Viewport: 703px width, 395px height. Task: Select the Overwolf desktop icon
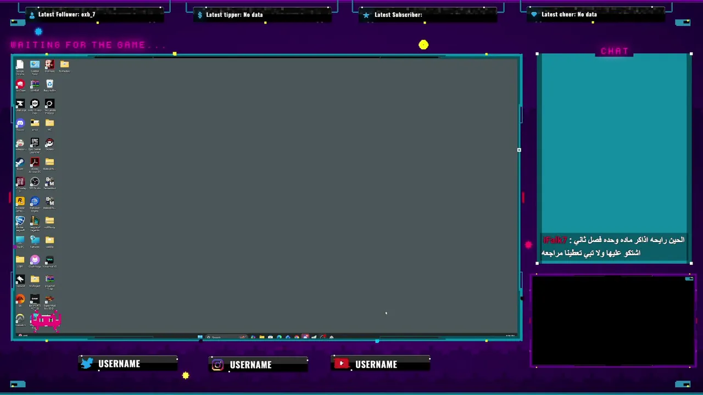tap(20, 281)
